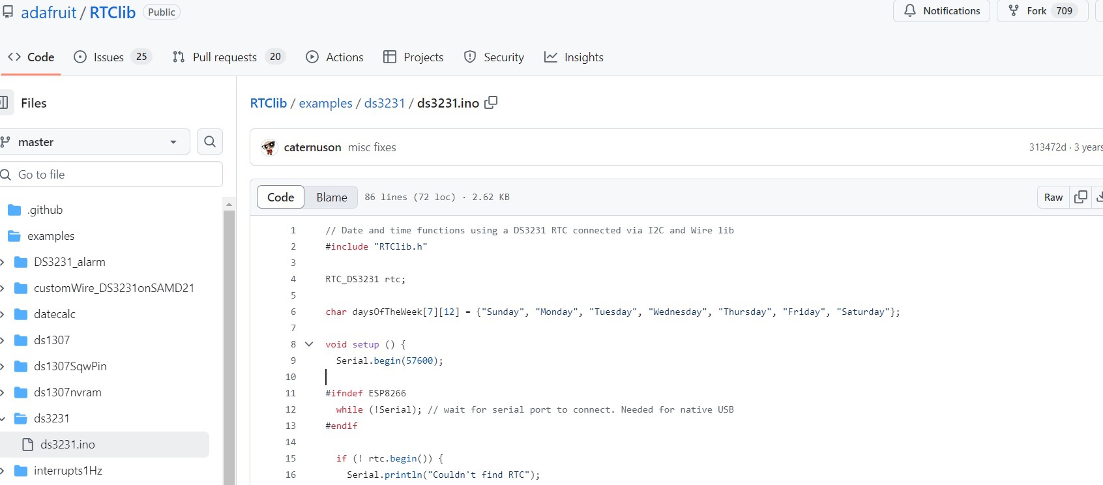Image resolution: width=1103 pixels, height=485 pixels.
Task: Open the Issues tab
Action: tap(112, 57)
